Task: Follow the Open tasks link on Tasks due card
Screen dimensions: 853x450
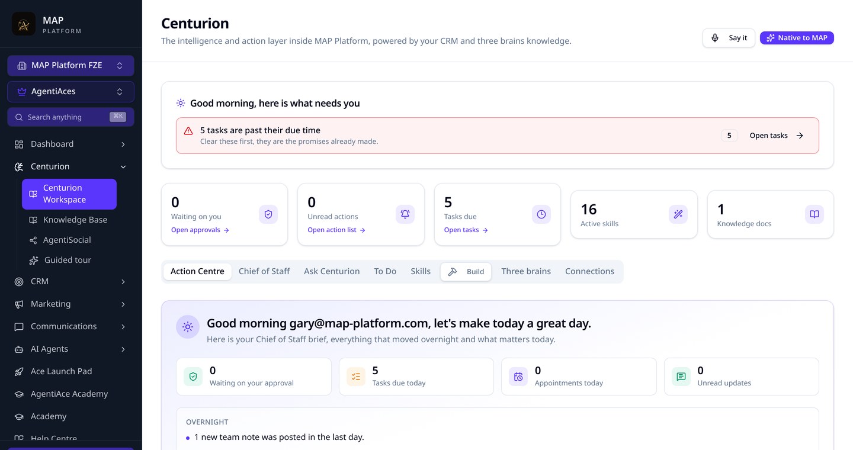Action: pyautogui.click(x=466, y=230)
